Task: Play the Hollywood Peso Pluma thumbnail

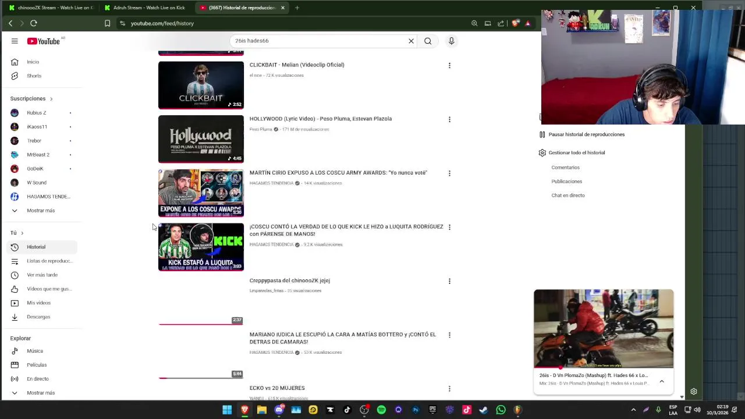Action: point(201,139)
